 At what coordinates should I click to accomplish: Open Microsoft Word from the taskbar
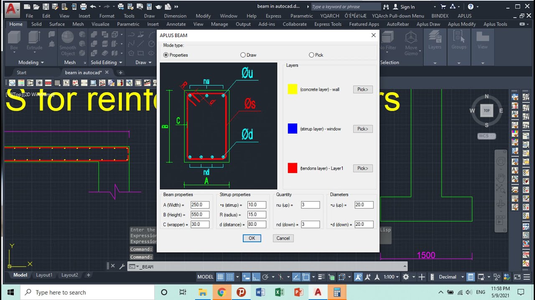[260, 292]
